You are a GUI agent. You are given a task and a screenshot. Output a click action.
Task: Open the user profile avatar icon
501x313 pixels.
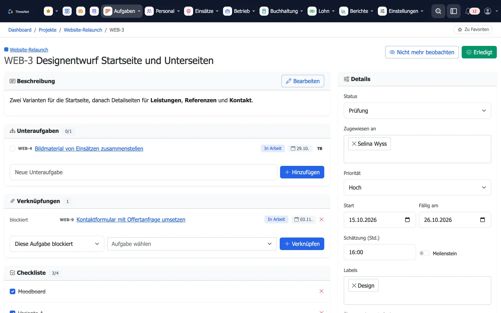(488, 11)
